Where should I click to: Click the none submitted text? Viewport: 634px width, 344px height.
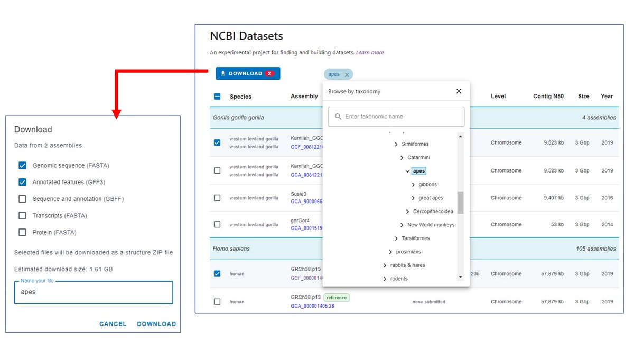tap(428, 302)
